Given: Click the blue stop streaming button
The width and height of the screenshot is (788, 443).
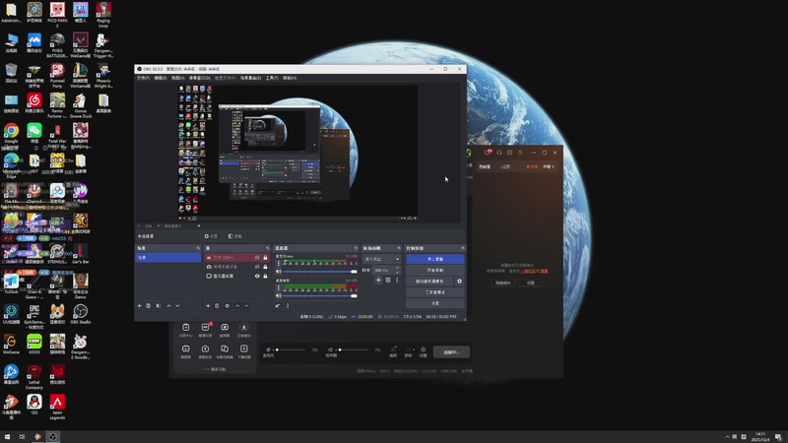Looking at the screenshot, I should 435,259.
